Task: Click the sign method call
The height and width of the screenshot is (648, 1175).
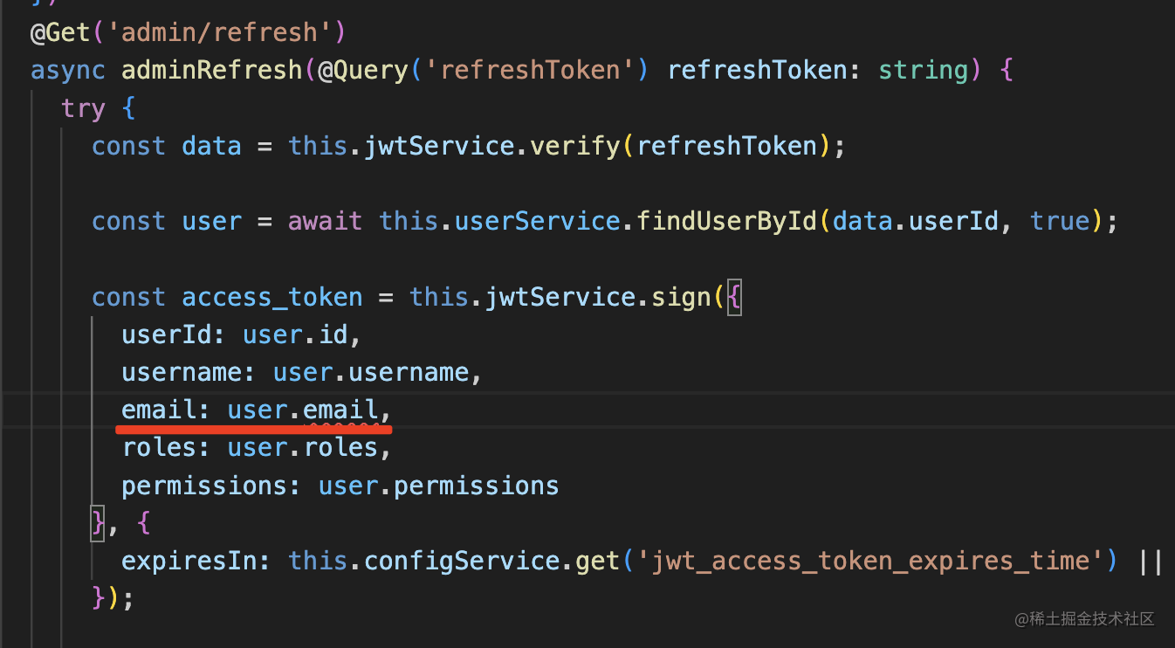Action: [680, 297]
